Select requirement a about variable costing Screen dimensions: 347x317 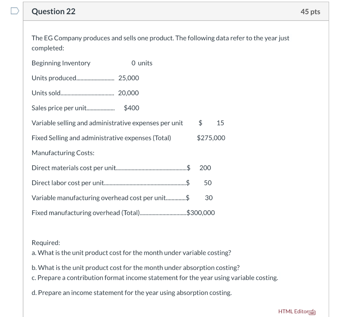[131, 253]
